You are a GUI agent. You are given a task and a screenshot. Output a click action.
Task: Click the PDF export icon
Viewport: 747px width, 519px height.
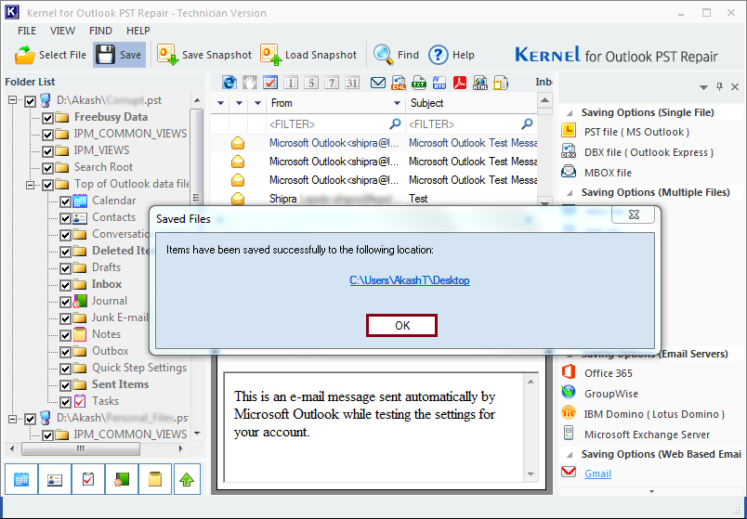tap(460, 83)
